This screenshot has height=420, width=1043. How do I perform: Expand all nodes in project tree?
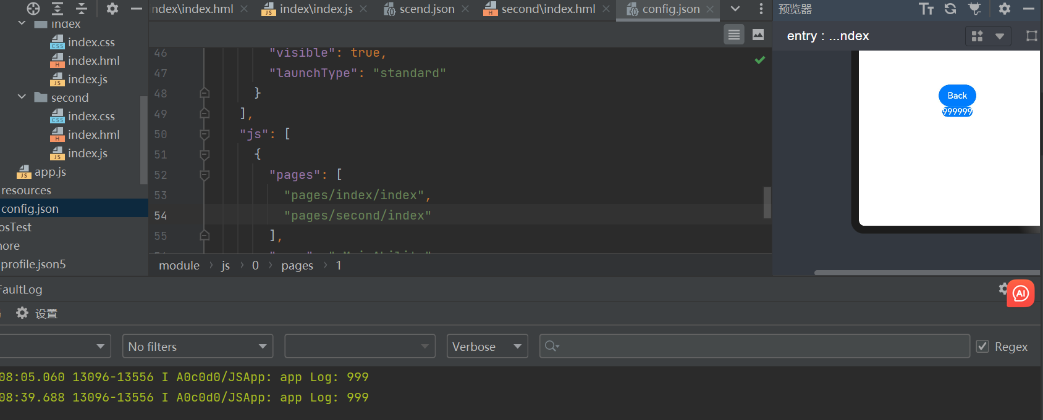pos(57,9)
